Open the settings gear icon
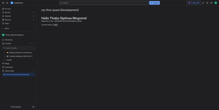This screenshot has width=219, height=110. point(211,3)
